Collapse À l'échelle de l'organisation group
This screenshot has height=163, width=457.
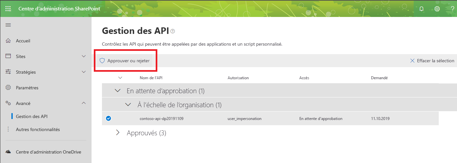(x=128, y=105)
